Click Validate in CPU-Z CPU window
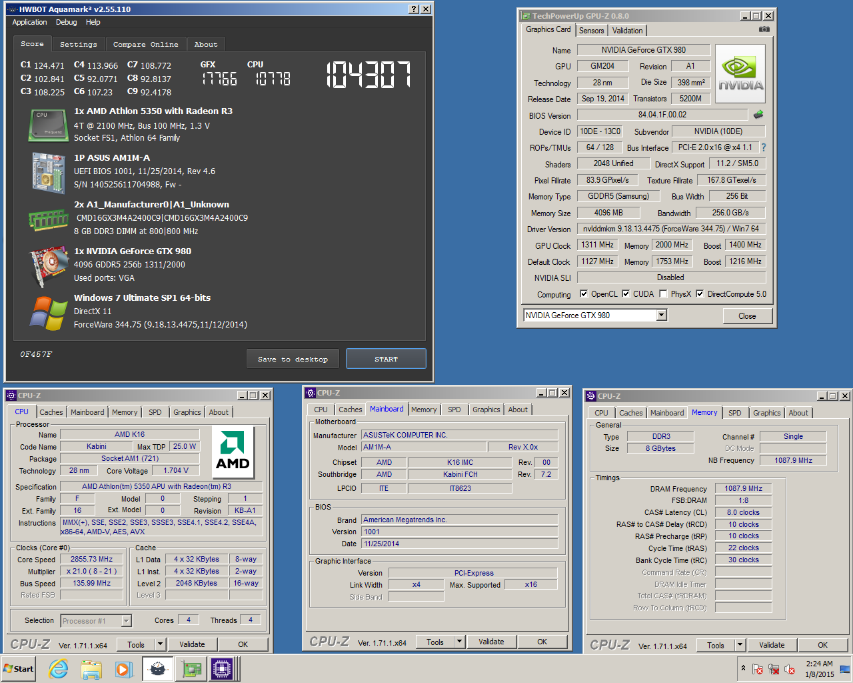Screen dimensions: 853x683 click(192, 644)
